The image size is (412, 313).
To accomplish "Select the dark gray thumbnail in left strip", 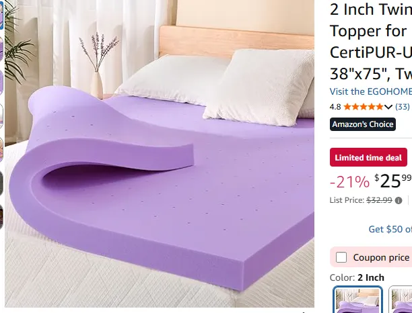I will tap(1, 183).
